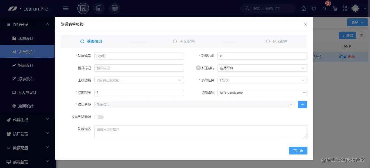Image resolution: width=370 pixels, height=168 pixels.
Task: Click the 下一步 button
Action: click(298, 151)
